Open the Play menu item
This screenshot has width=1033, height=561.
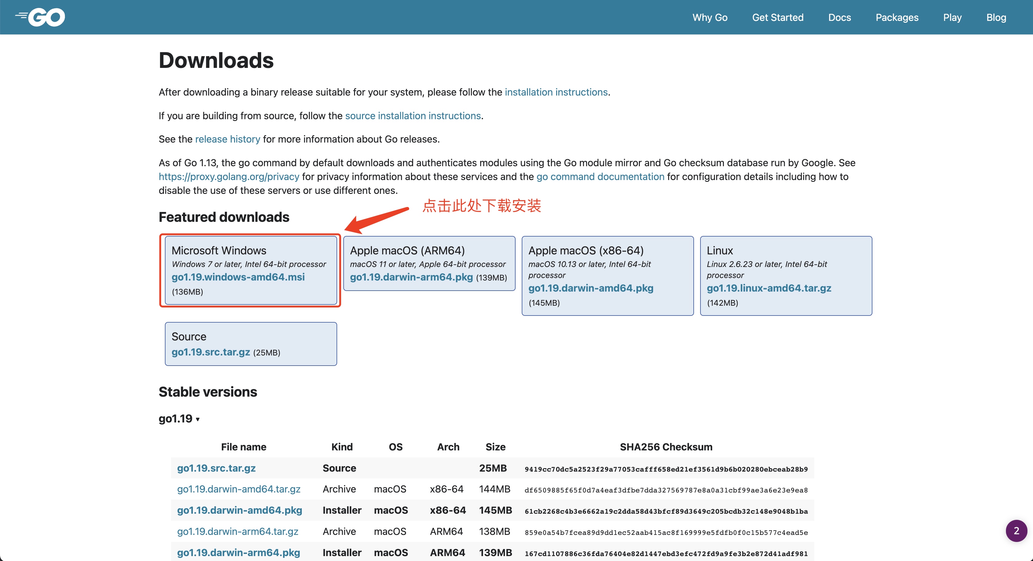point(952,18)
